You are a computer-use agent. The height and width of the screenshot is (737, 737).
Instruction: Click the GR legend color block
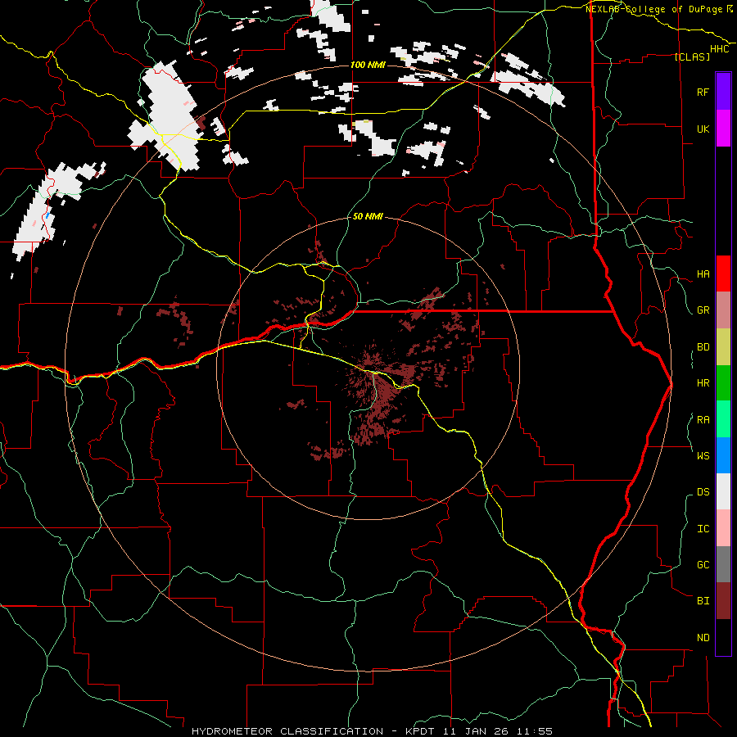(723, 310)
